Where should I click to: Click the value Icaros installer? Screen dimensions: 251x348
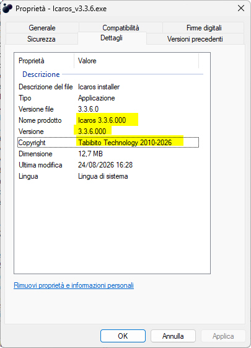pos(99,87)
